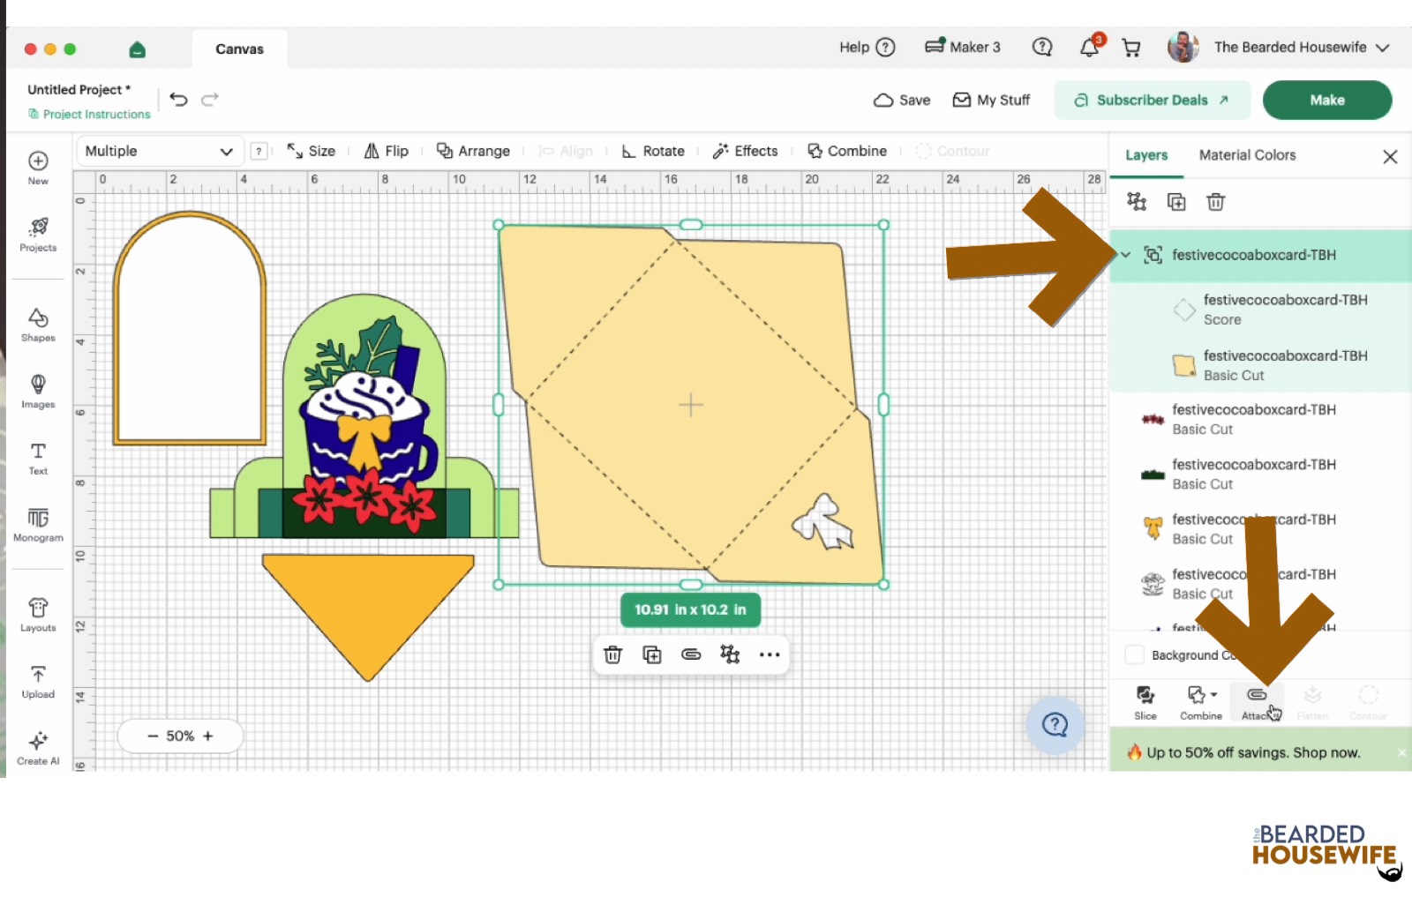
Task: Open the Create AI tool
Action: point(38,748)
